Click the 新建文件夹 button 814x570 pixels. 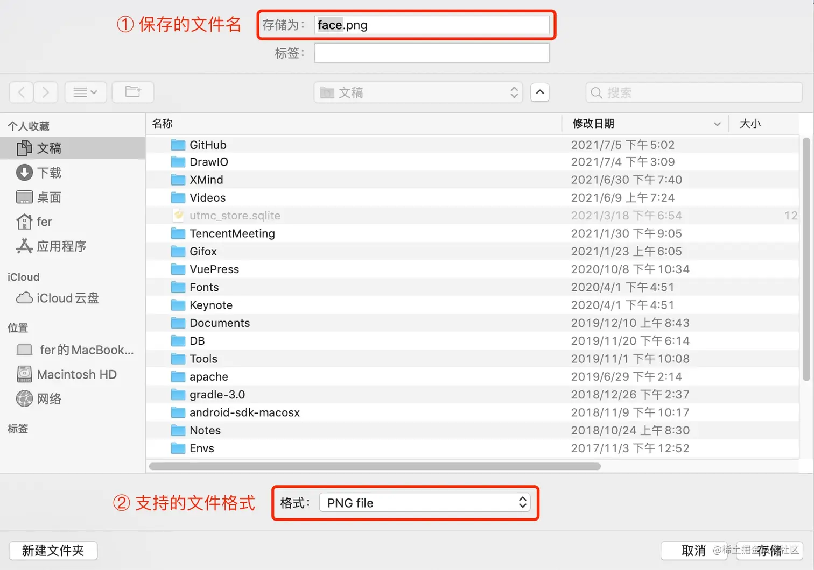tap(53, 551)
